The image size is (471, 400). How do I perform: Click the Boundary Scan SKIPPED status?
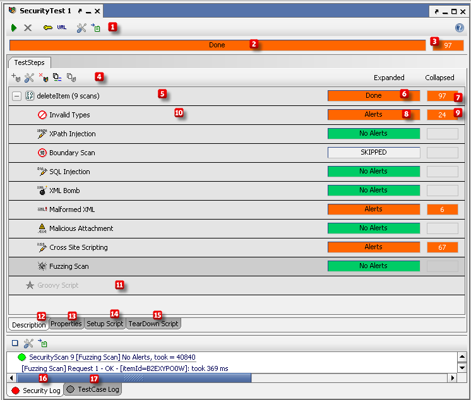374,152
